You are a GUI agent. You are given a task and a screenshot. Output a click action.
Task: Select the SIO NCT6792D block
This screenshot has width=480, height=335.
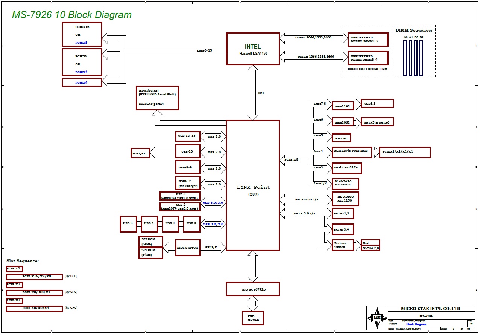pyautogui.click(x=253, y=289)
